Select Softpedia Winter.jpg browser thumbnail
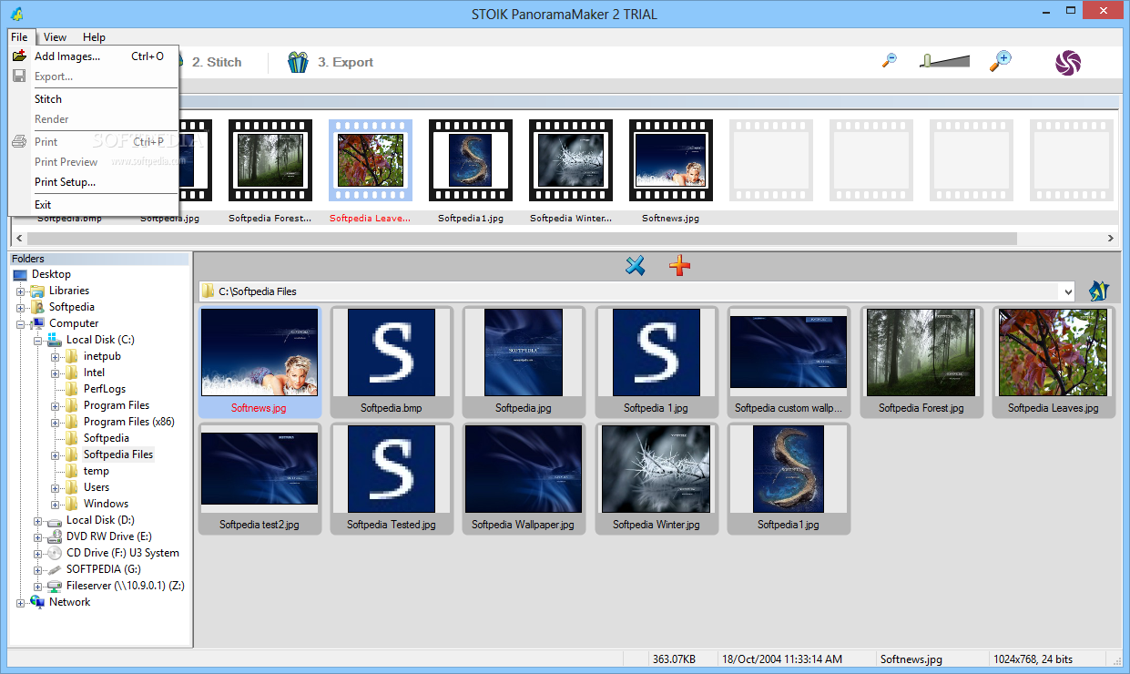Screen dimensions: 1130x674 click(x=656, y=478)
